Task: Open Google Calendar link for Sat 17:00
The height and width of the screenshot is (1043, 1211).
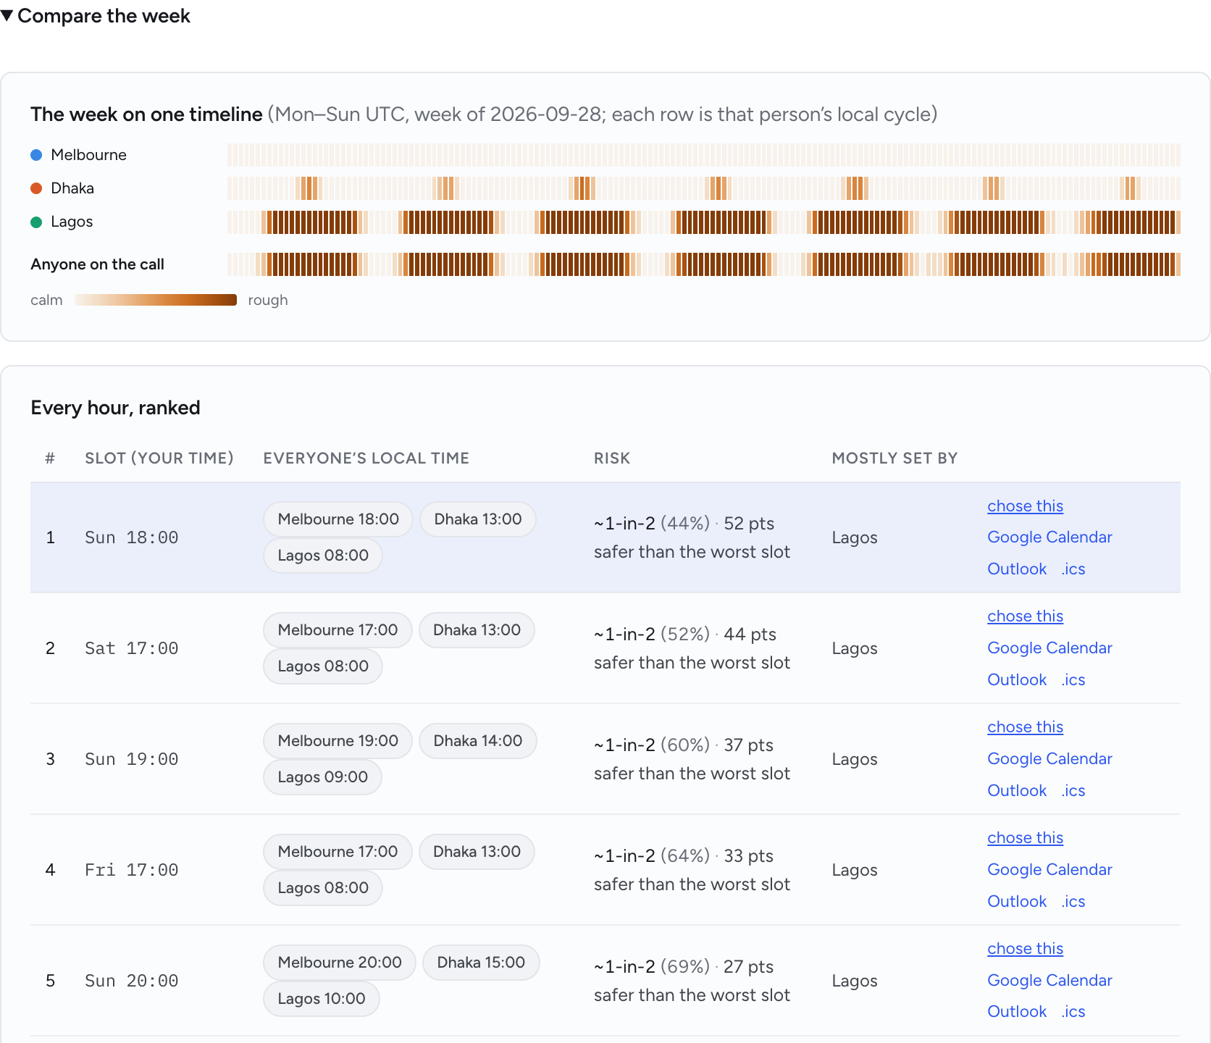Action: pos(1049,648)
